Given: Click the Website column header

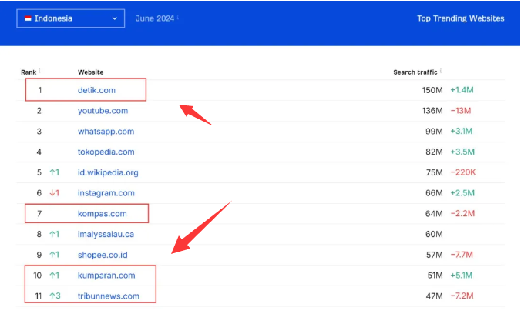Looking at the screenshot, I should point(90,72).
